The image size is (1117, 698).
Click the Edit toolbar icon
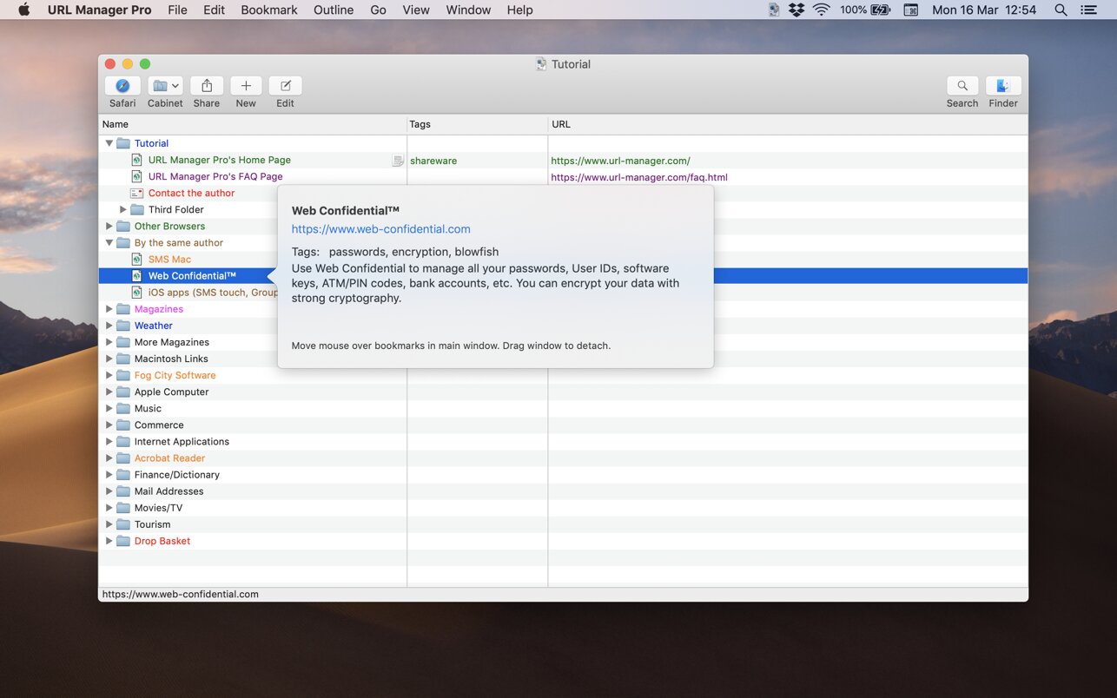coord(285,86)
